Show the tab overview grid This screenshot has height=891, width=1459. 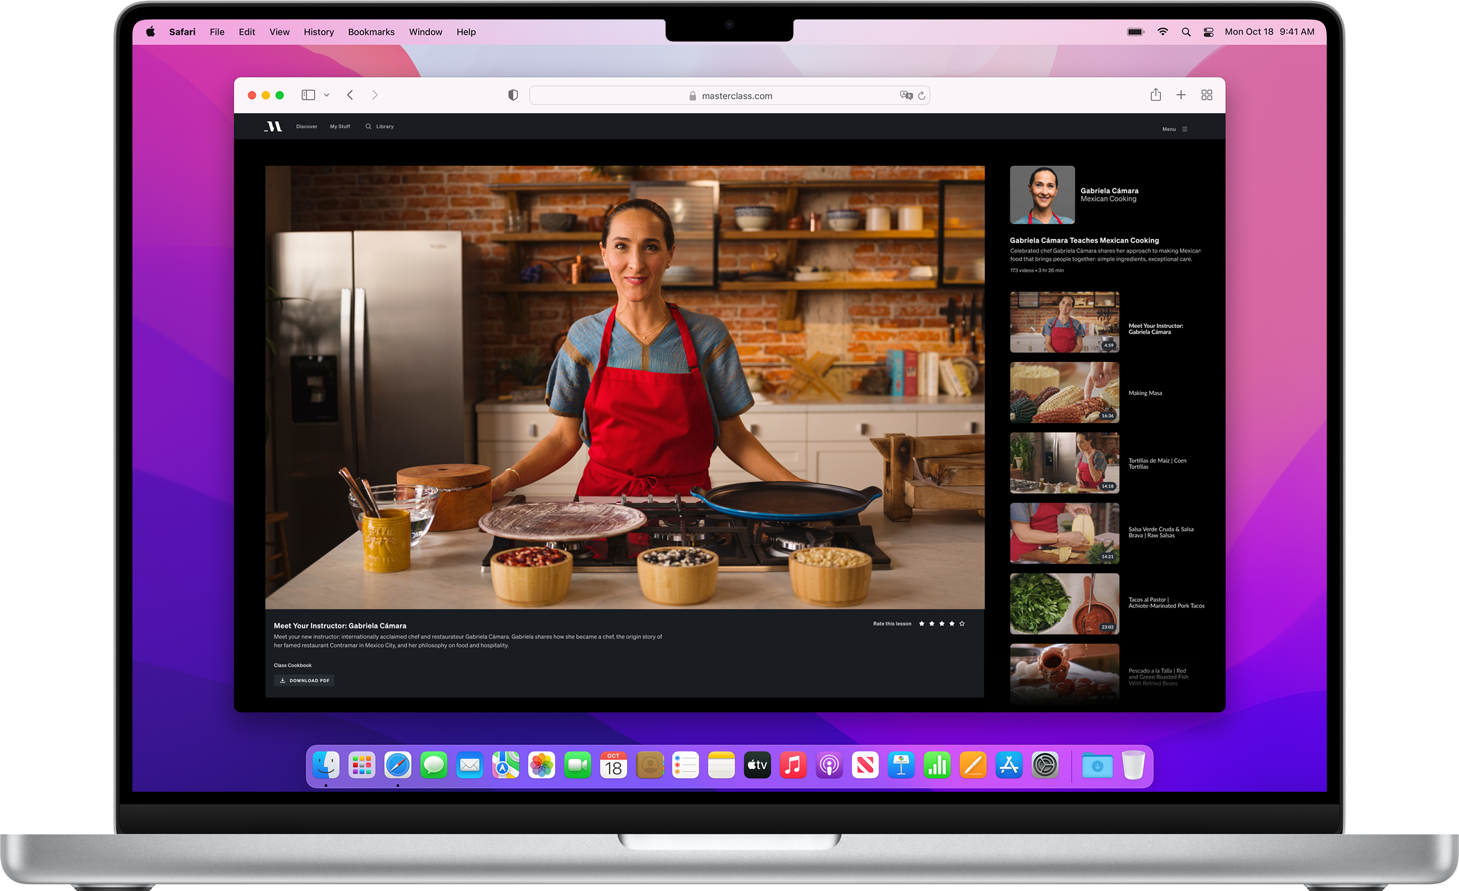point(1207,95)
